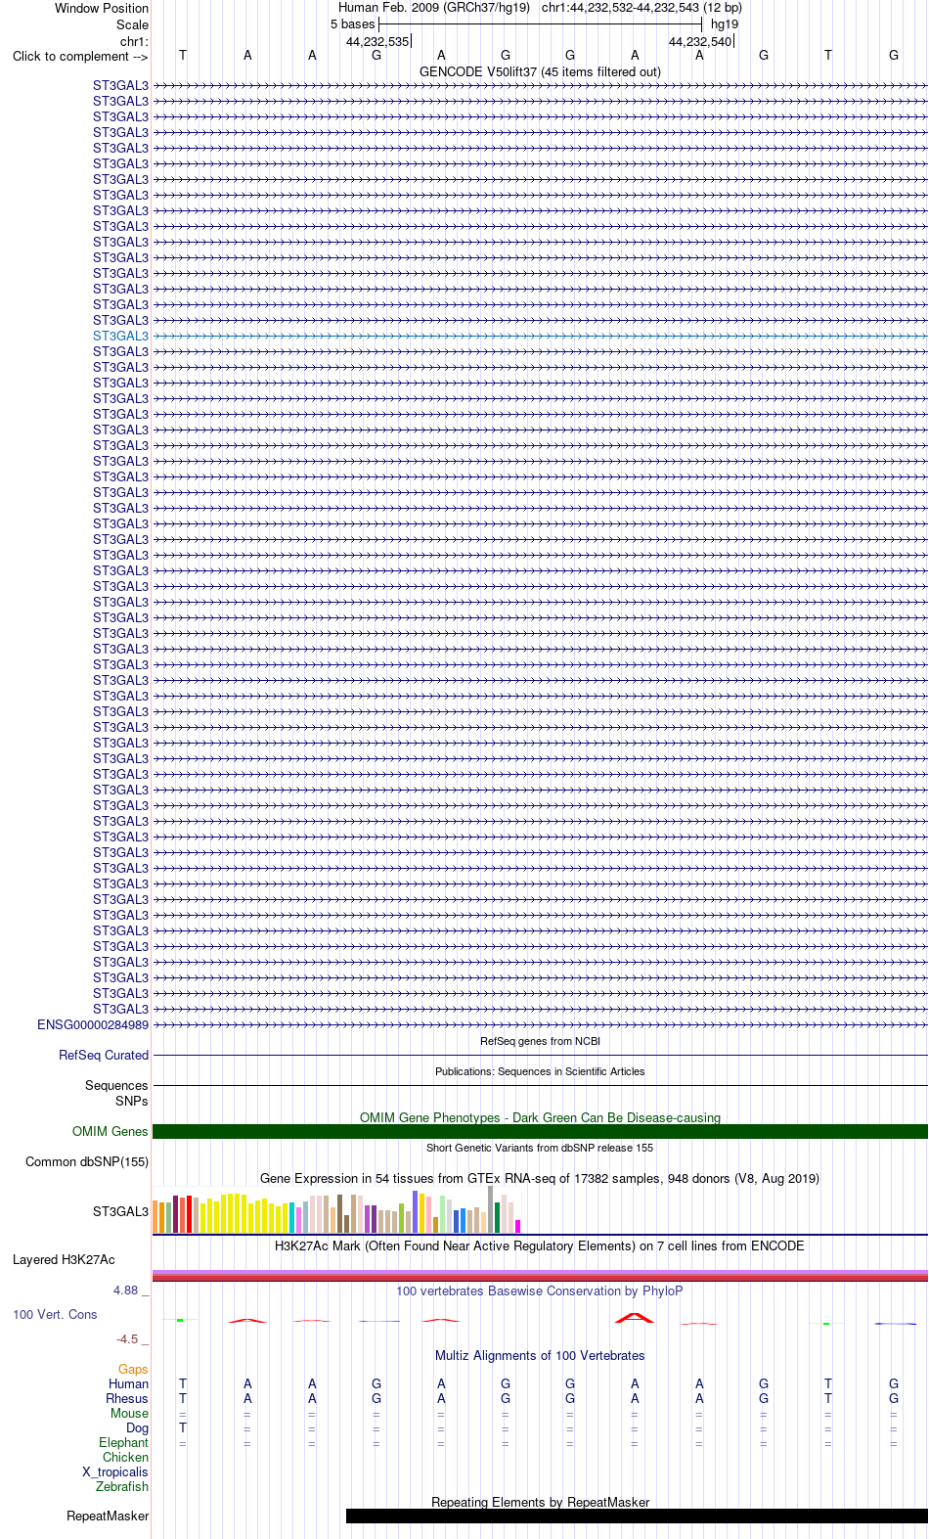Viewport: 929px width, 1539px height.
Task: Click the T base in the Dog alignment row
Action: pyautogui.click(x=183, y=1427)
